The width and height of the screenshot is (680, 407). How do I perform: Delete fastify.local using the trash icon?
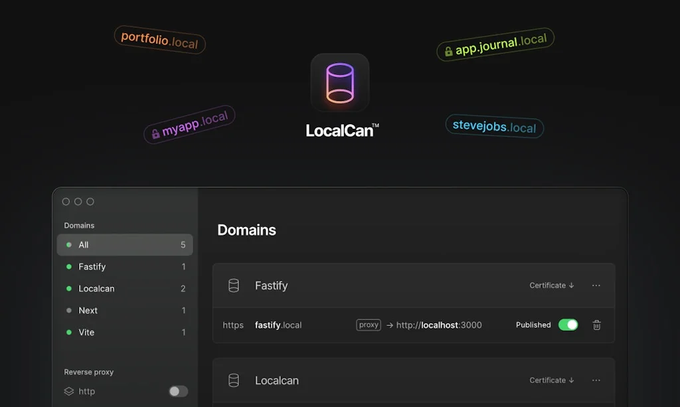pos(596,325)
